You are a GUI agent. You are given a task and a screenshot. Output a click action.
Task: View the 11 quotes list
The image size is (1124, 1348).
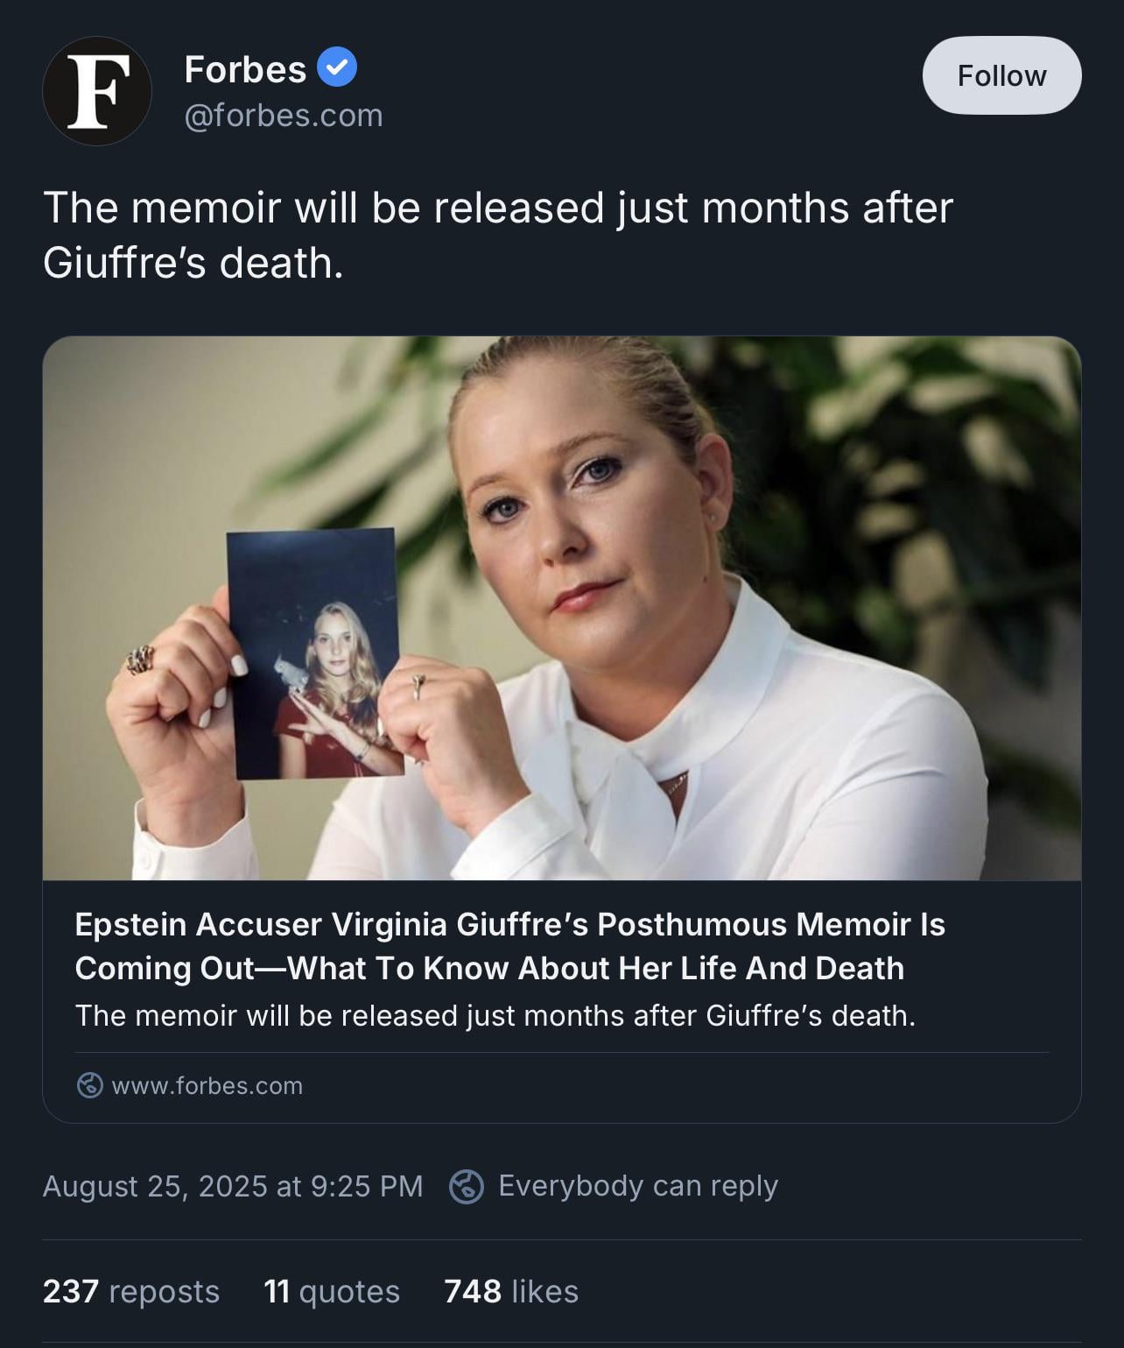pos(332,1291)
